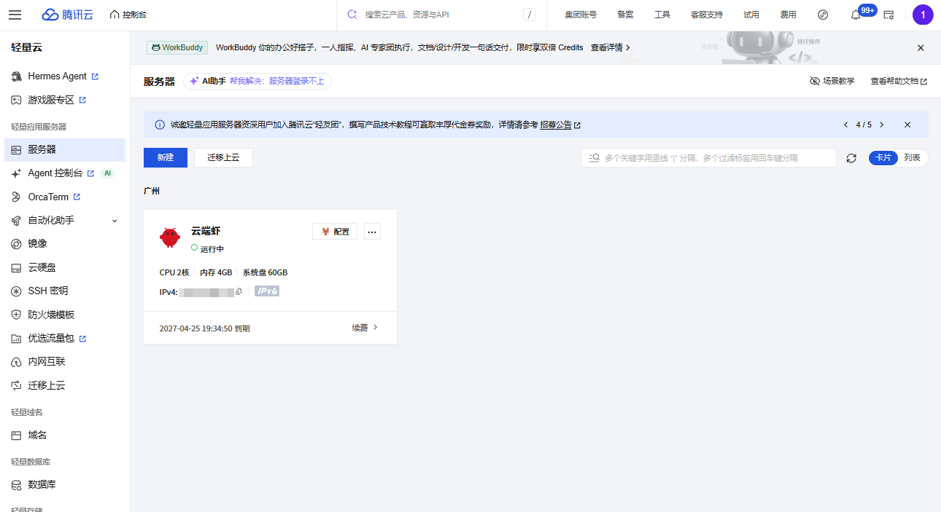Open OrcaTerm in the sidebar
The width and height of the screenshot is (941, 512).
tap(65, 197)
